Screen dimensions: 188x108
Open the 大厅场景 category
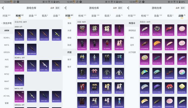132,52
